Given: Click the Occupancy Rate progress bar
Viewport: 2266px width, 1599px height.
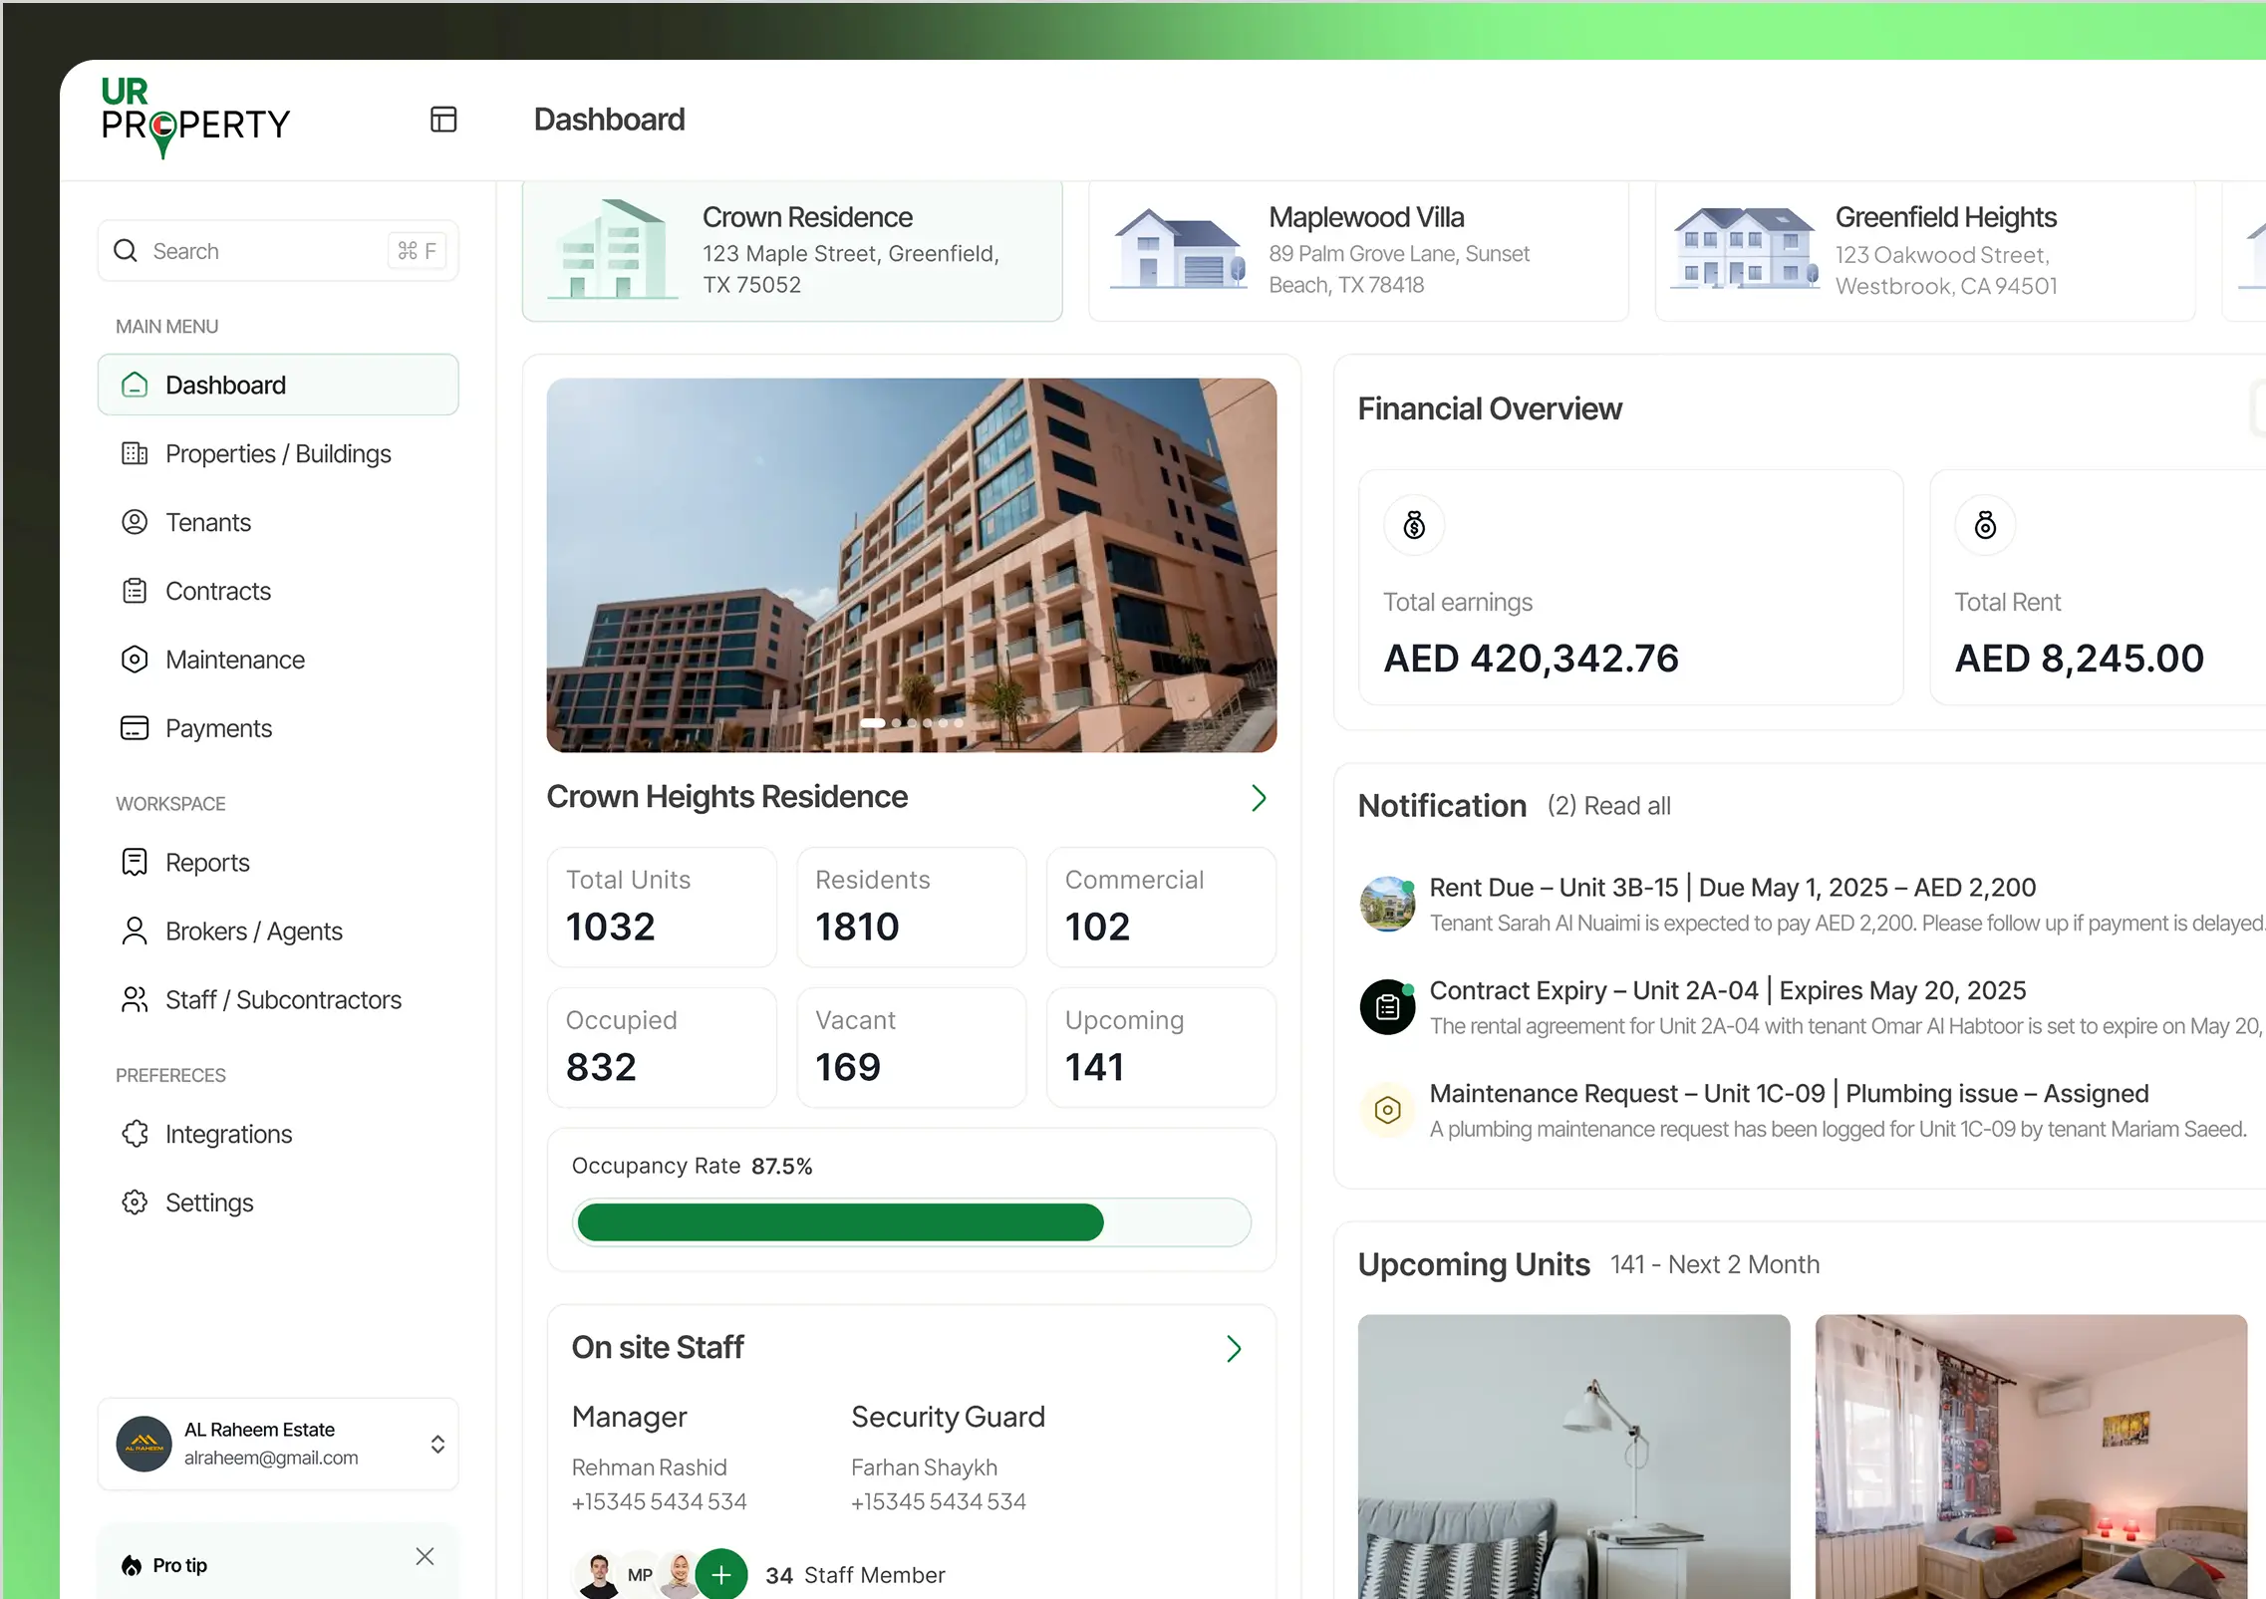Looking at the screenshot, I should pos(911,1222).
